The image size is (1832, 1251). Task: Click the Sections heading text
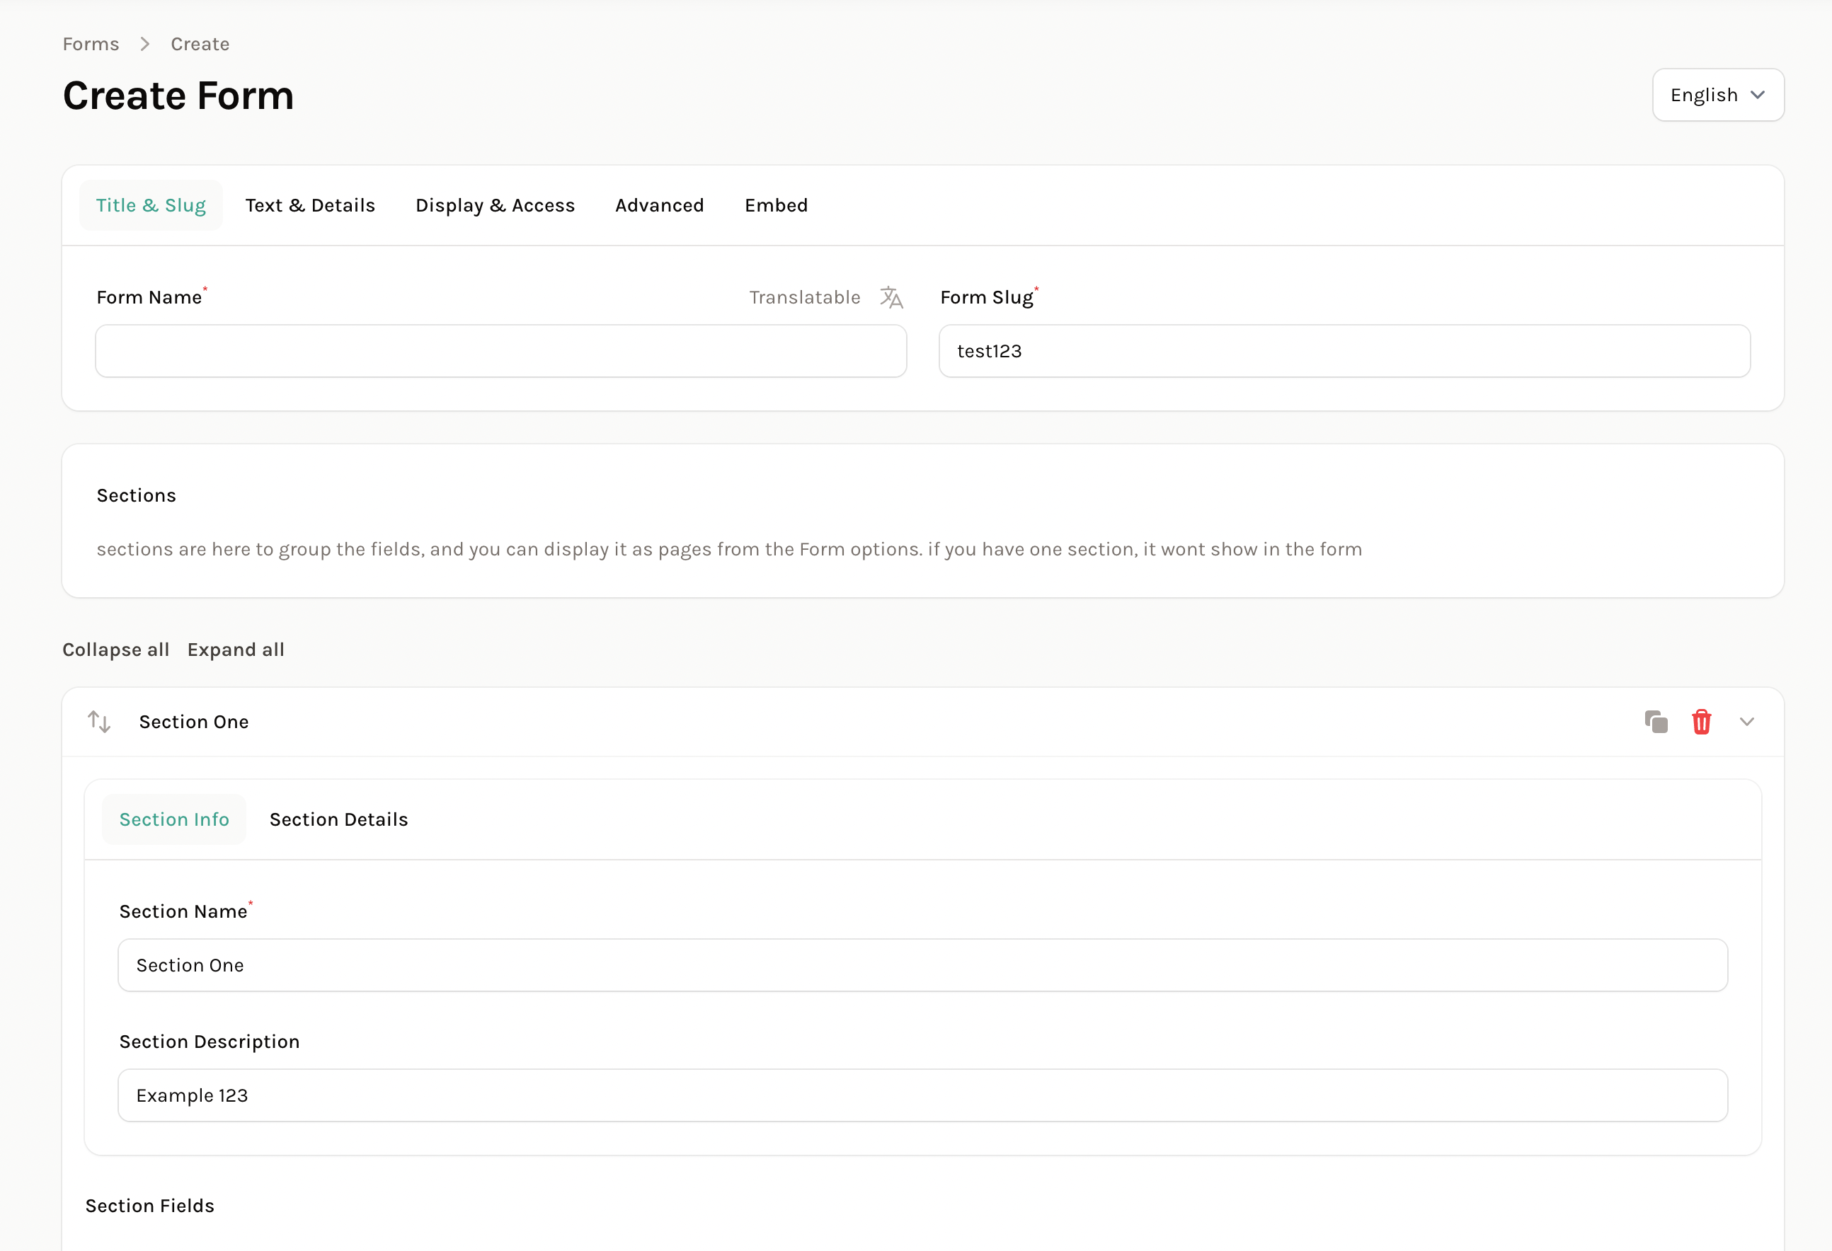tap(137, 495)
